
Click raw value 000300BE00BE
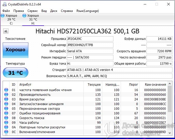(155, 99)
